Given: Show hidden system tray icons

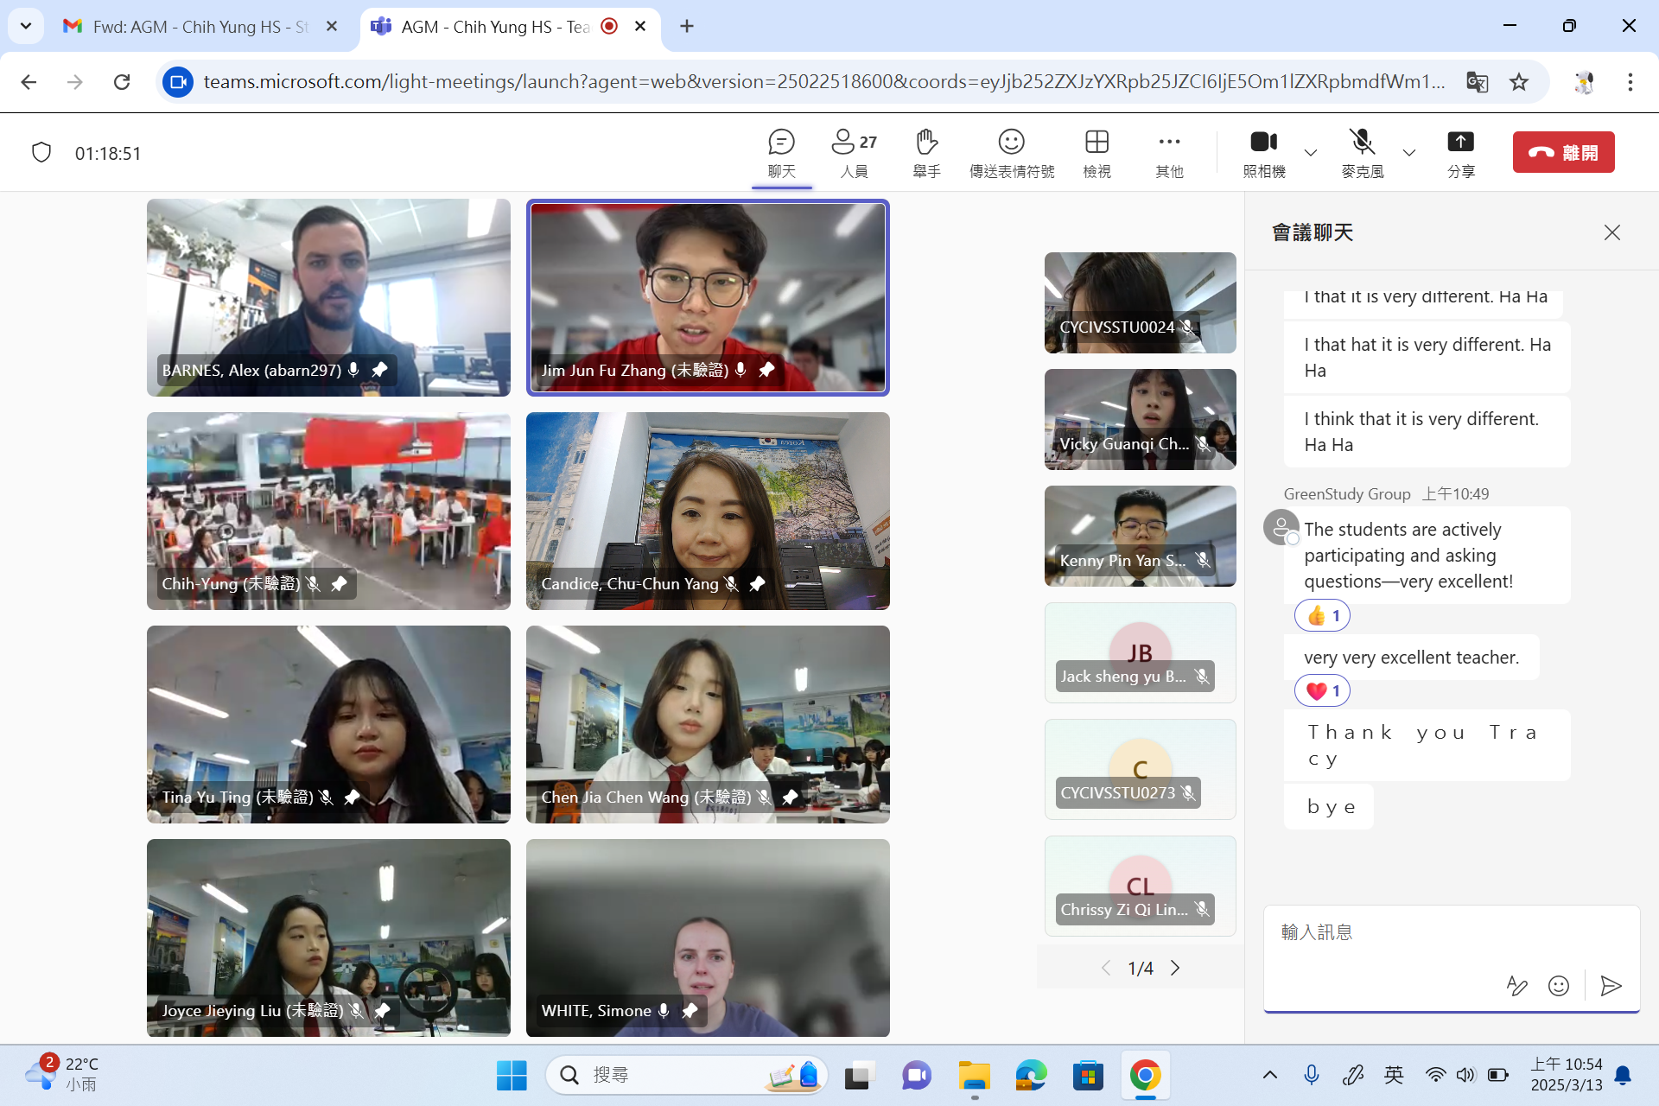Looking at the screenshot, I should coord(1270,1075).
